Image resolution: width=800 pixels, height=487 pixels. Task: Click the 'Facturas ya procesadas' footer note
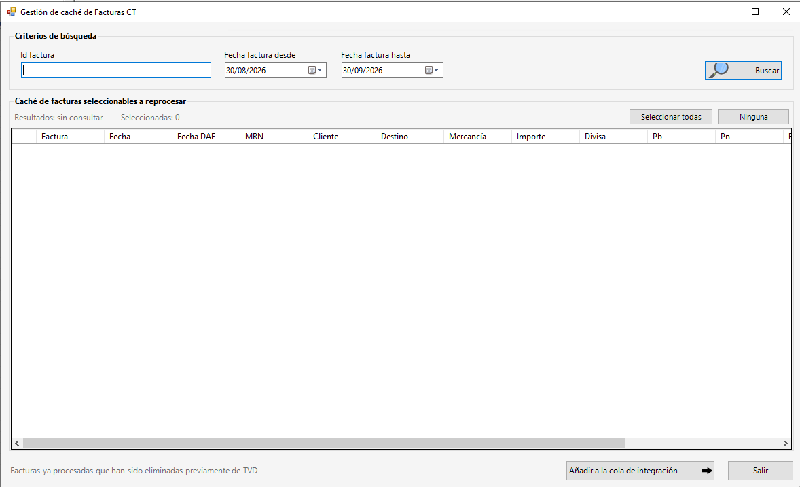coord(134,471)
